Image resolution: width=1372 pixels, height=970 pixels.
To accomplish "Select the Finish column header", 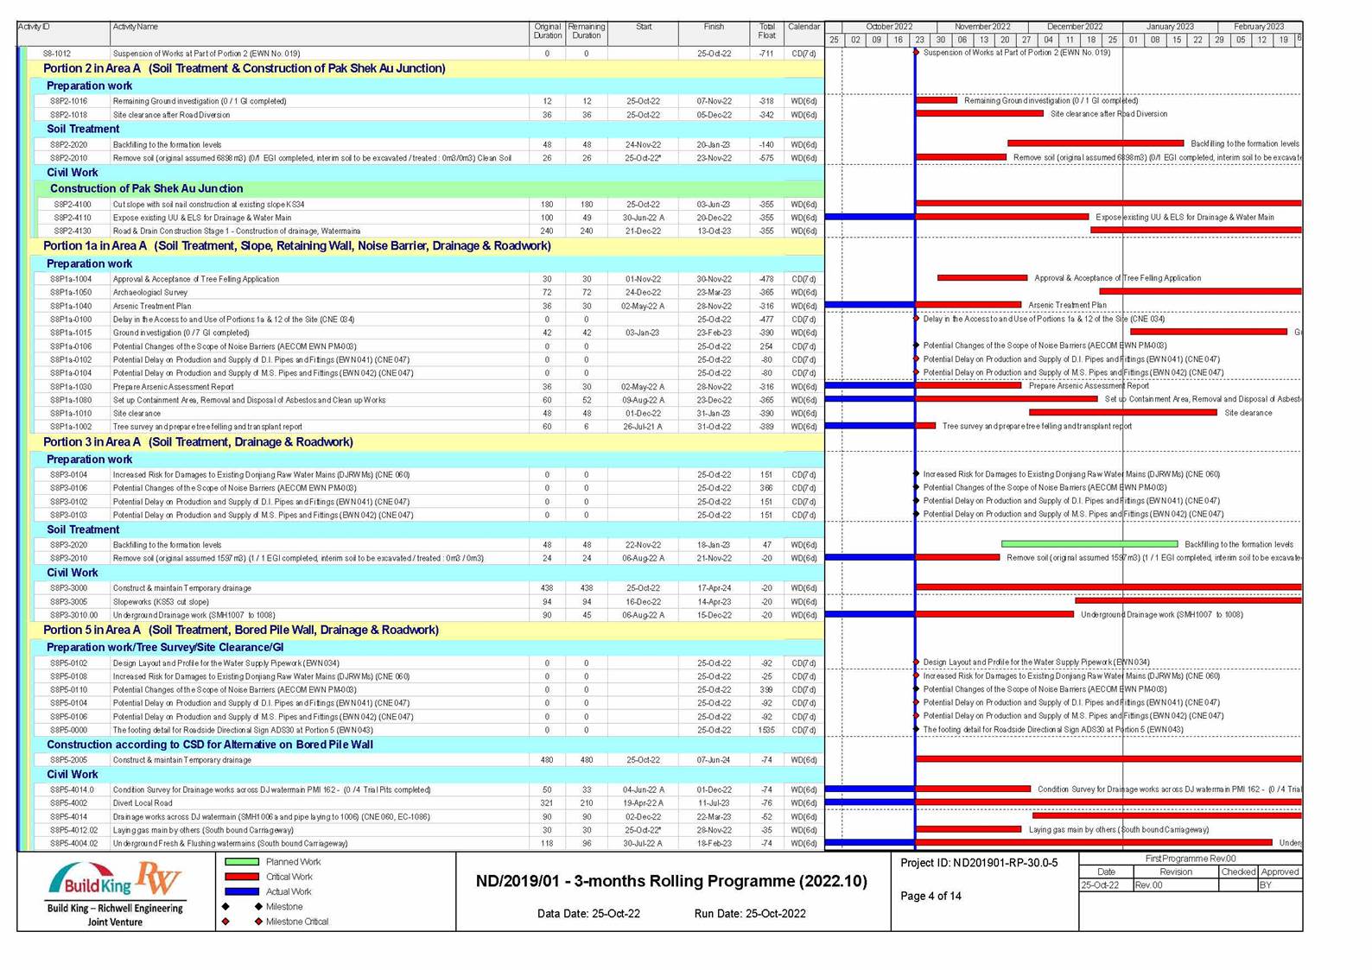I will pos(714,34).
